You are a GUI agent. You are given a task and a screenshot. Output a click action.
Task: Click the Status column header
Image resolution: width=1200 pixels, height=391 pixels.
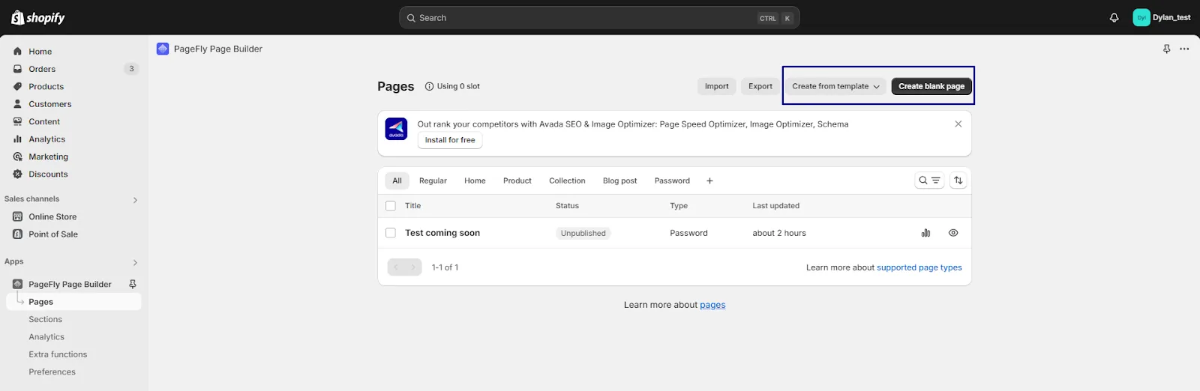coord(567,206)
